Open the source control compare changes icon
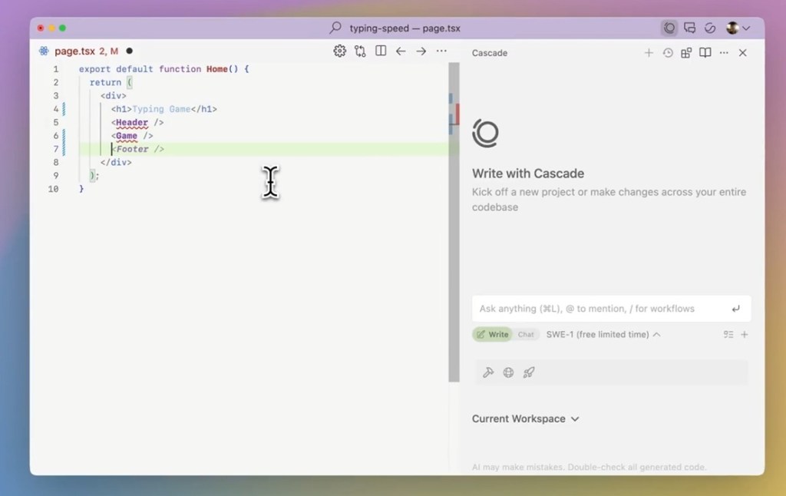 pyautogui.click(x=360, y=51)
